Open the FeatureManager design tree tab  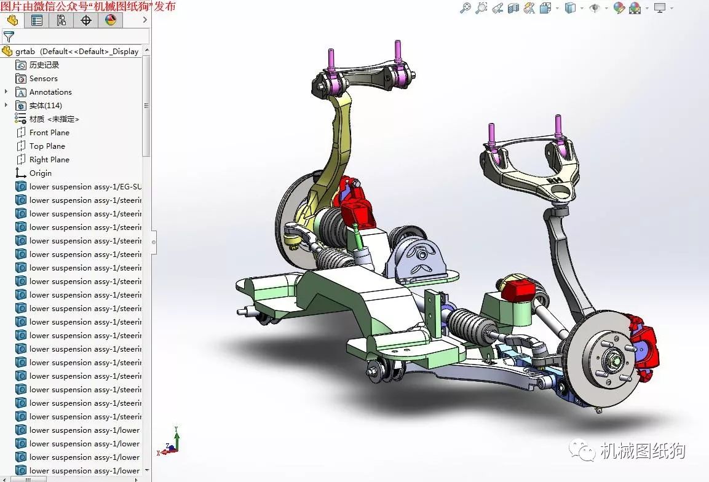[13, 20]
